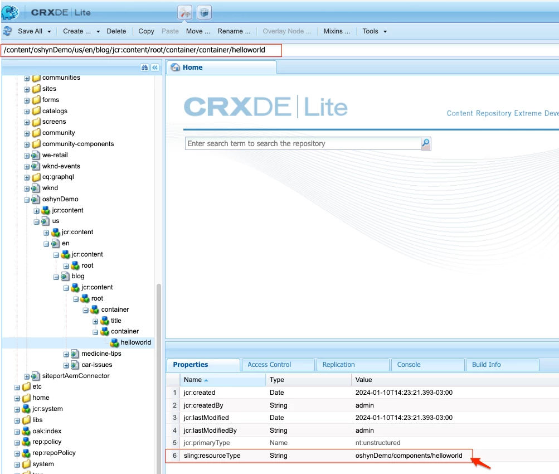Click the Save All button
The width and height of the screenshot is (559, 474).
(x=30, y=31)
